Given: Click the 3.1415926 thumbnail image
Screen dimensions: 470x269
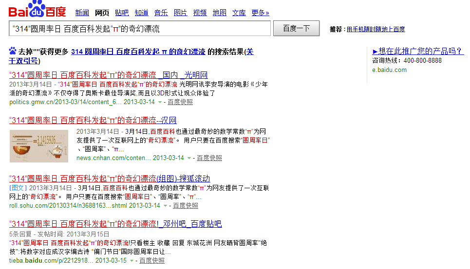Looking at the screenshot, I should tap(39, 146).
